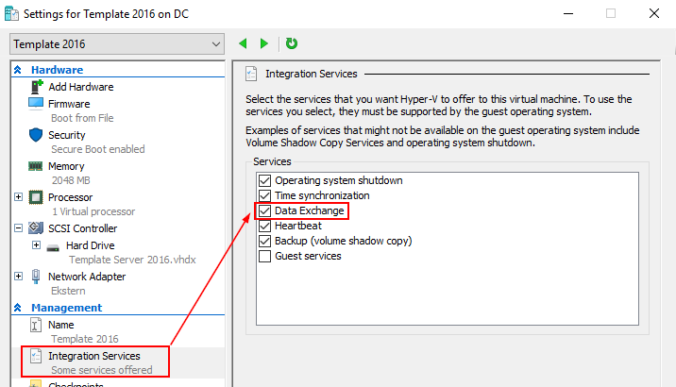Open the Template 2016 VM dropdown
The image size is (676, 387).
[x=117, y=43]
